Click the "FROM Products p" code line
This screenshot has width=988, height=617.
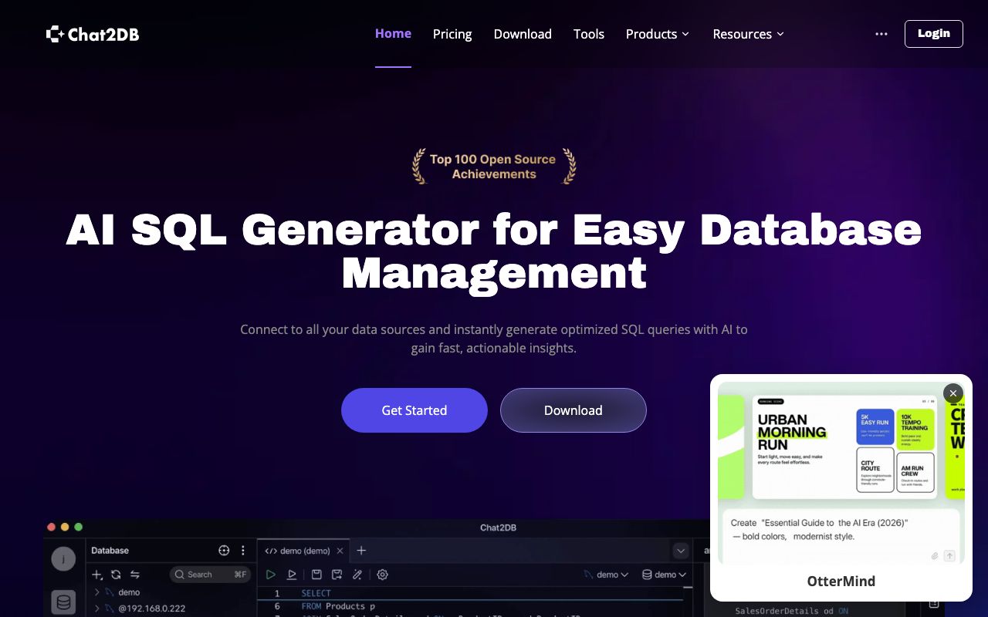(338, 606)
